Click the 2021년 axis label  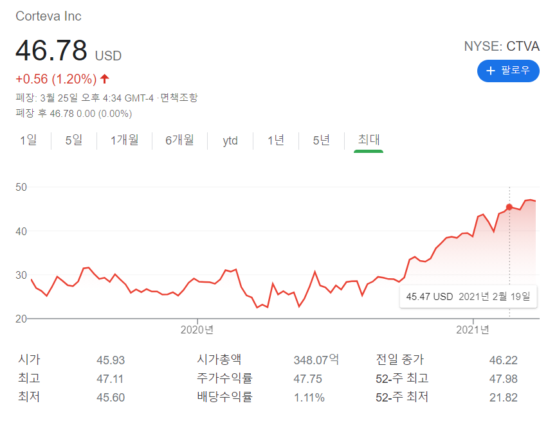tap(473, 330)
